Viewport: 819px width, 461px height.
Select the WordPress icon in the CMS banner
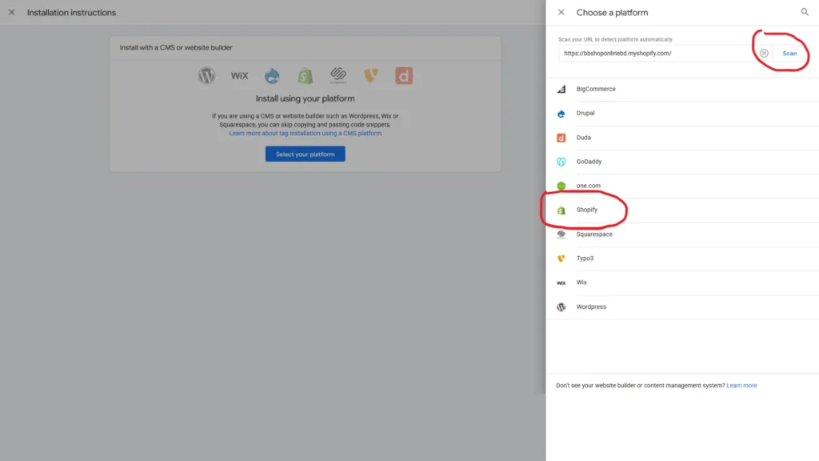[x=206, y=75]
